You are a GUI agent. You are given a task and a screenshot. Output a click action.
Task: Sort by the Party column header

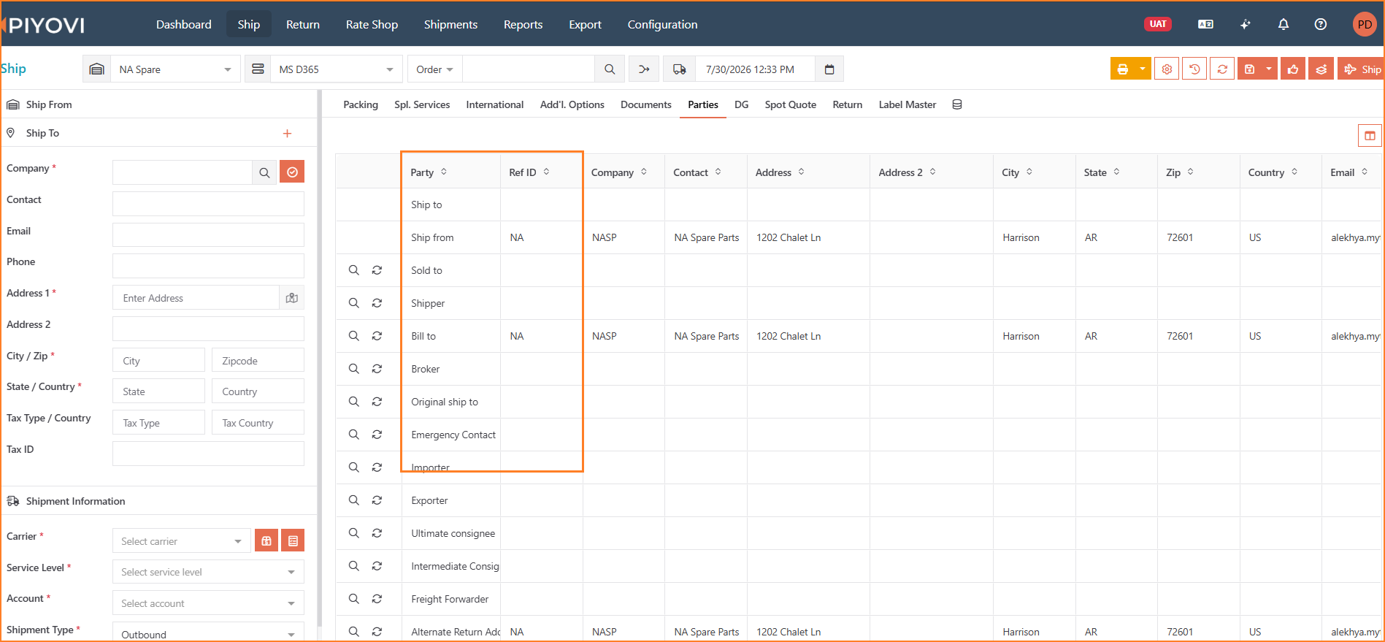click(429, 172)
